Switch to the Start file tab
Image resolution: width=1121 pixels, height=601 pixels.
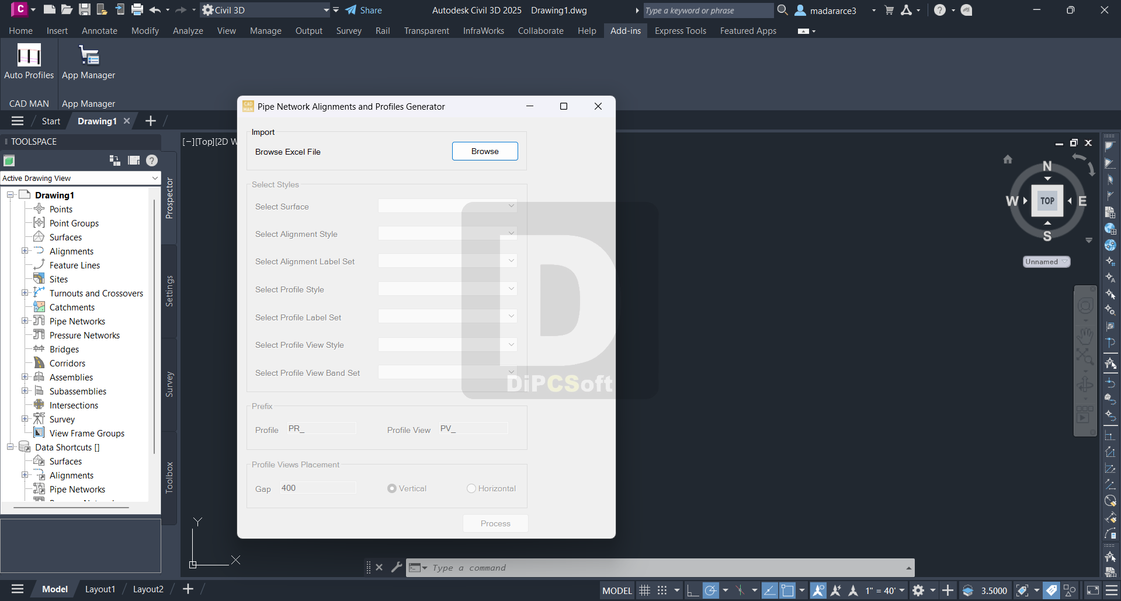coord(51,121)
